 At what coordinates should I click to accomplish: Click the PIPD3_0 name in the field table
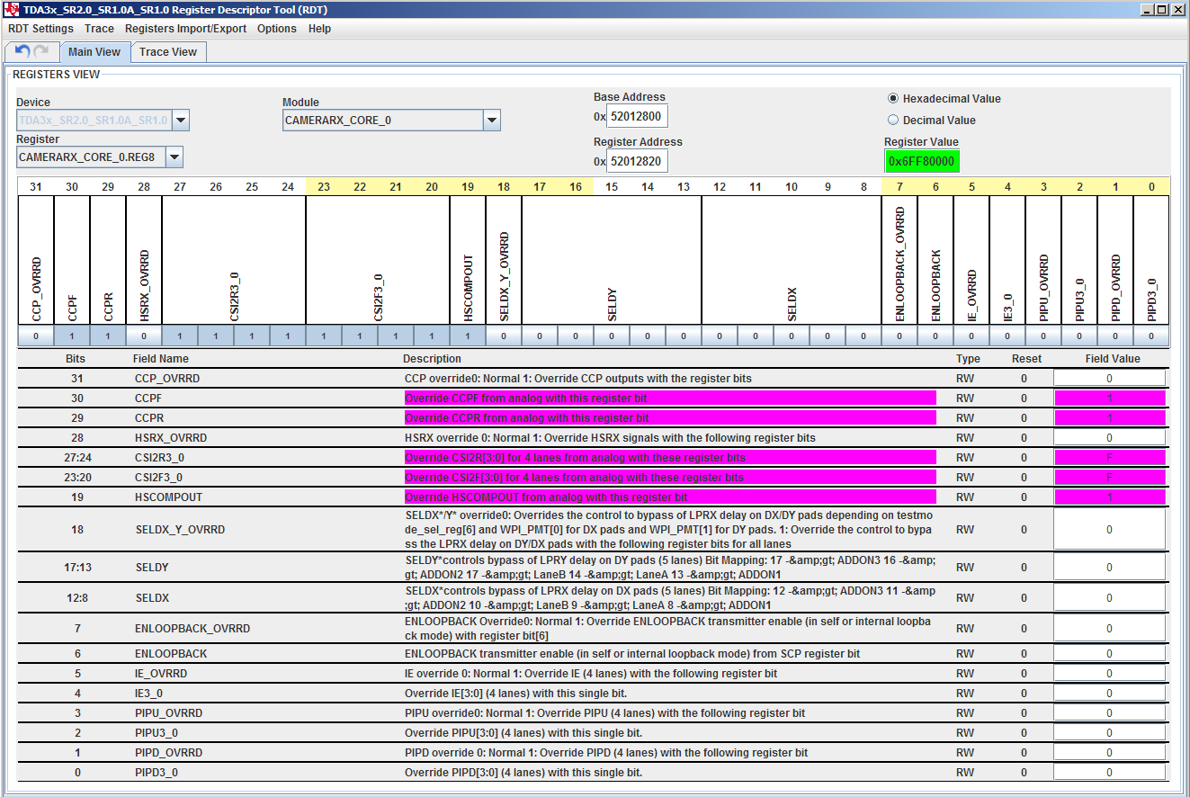[x=157, y=773]
